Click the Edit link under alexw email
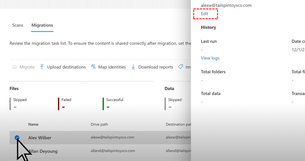Image resolution: width=305 pixels, height=161 pixels. [x=205, y=14]
